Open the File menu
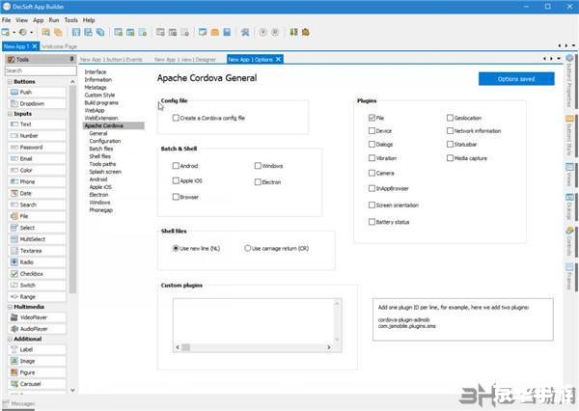This screenshot has height=411, width=579. pos(7,20)
